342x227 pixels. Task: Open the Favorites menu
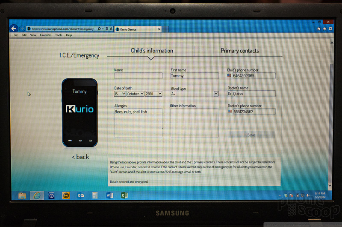(x=46, y=35)
